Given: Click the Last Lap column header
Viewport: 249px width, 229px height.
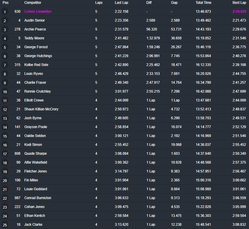Looking at the screenshot, I should click(x=121, y=3).
